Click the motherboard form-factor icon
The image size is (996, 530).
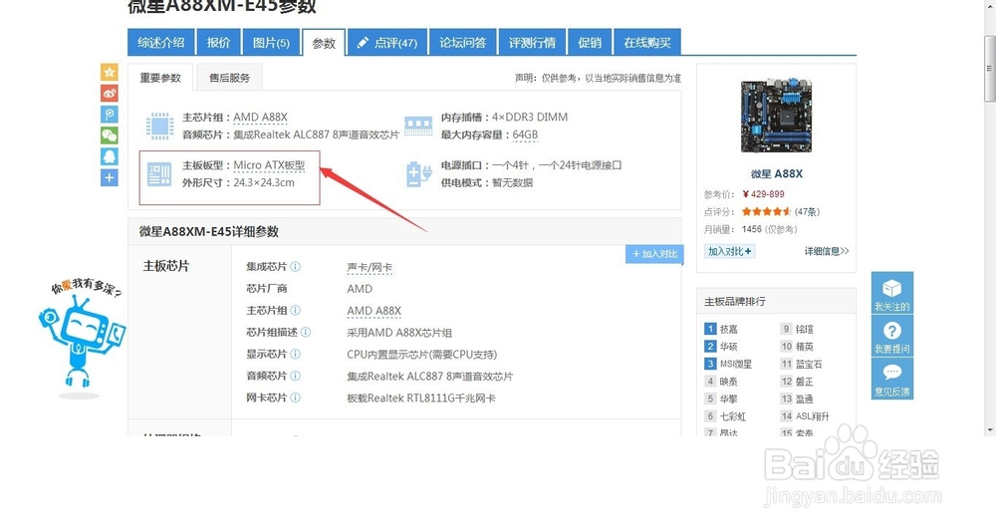[159, 174]
